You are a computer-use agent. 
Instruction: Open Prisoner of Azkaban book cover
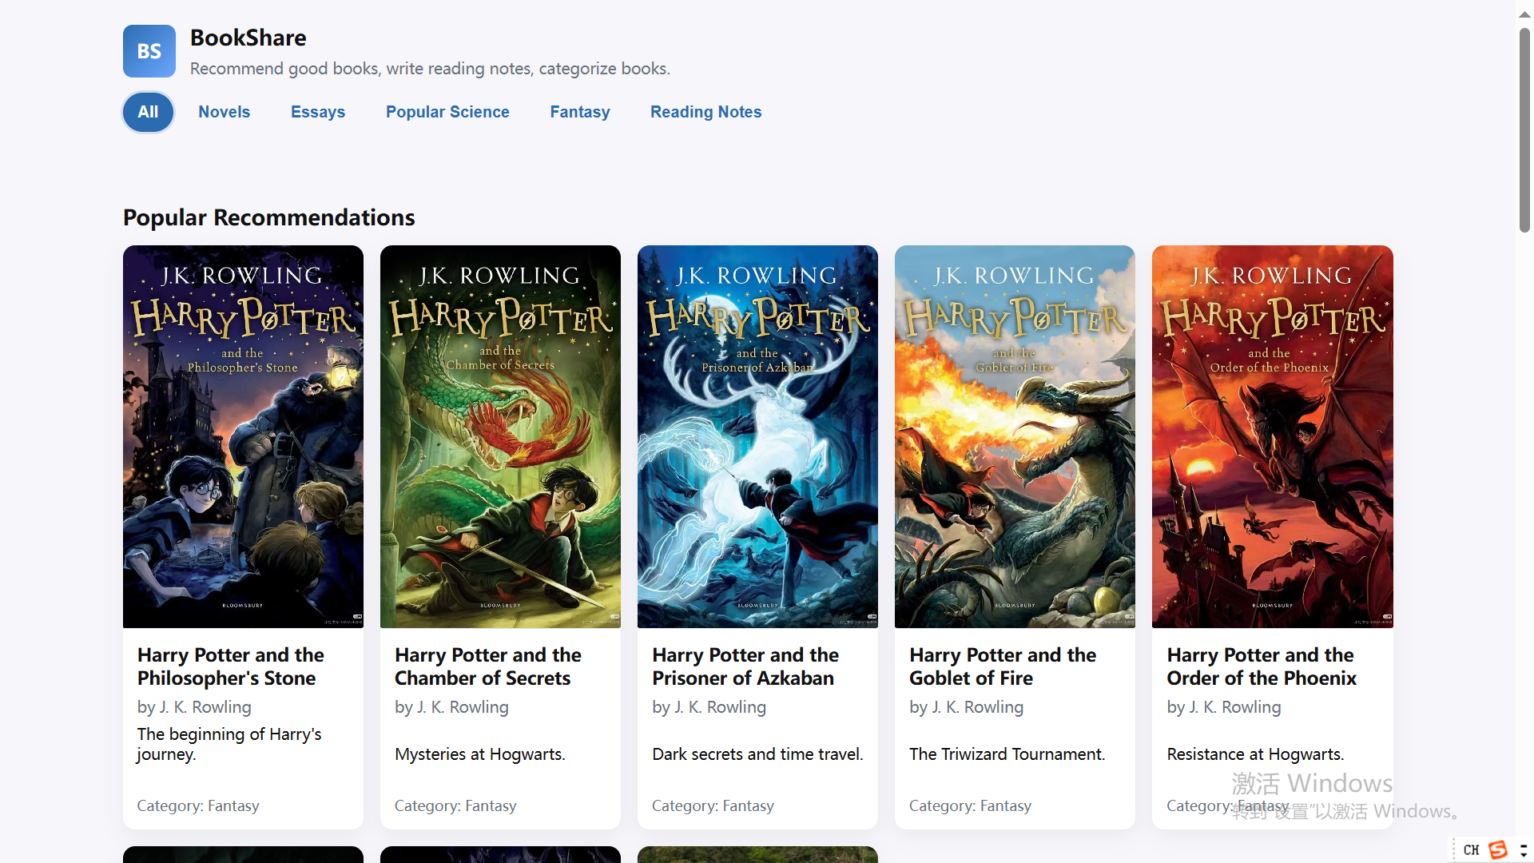pyautogui.click(x=757, y=436)
